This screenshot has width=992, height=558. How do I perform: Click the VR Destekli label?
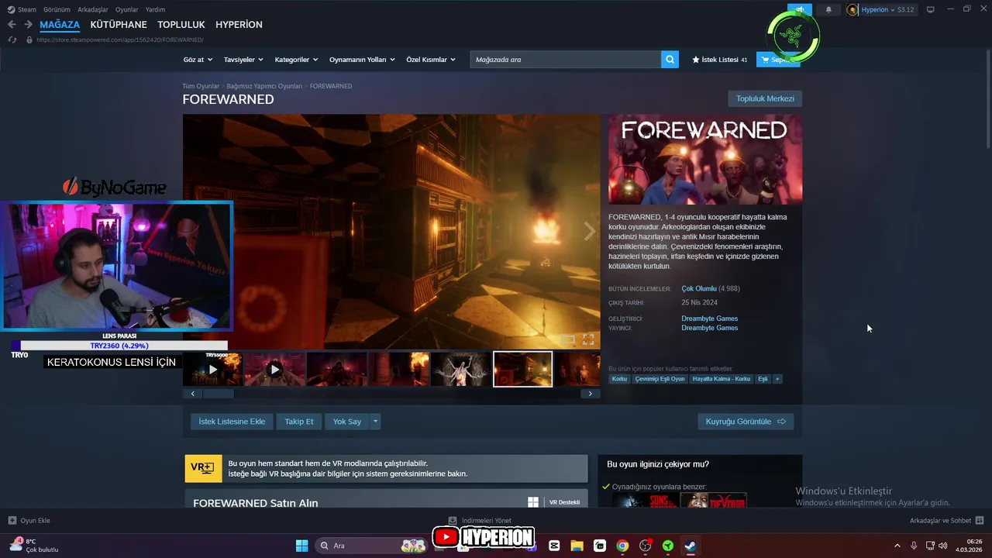[564, 502]
